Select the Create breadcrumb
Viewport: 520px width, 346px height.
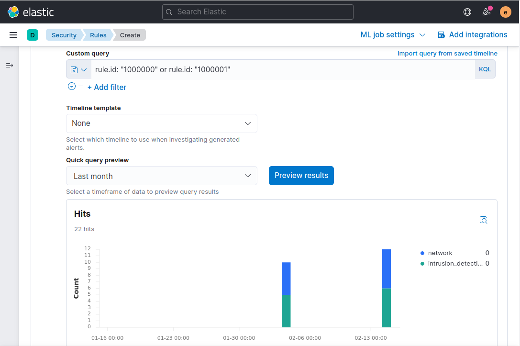130,35
